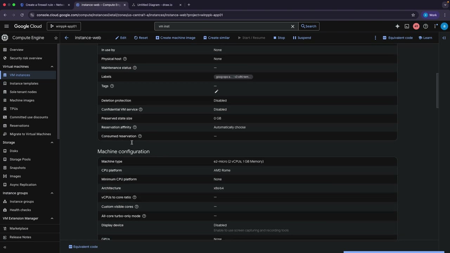Open Instance templates in sidebar
The width and height of the screenshot is (450, 253).
click(x=28, y=84)
